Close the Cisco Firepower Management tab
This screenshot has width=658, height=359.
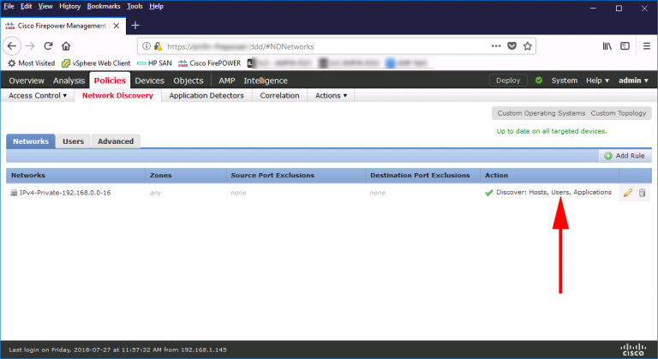[x=117, y=26]
